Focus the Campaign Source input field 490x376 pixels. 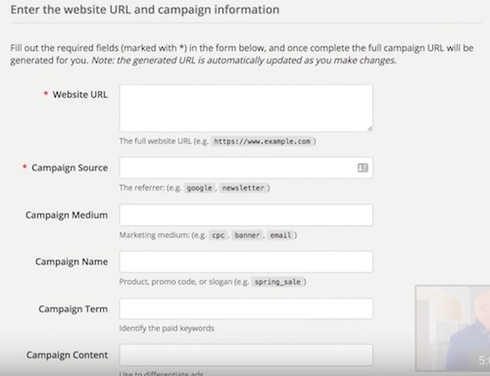[x=246, y=167]
